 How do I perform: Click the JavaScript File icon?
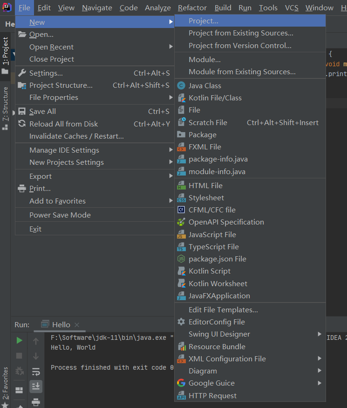click(181, 234)
